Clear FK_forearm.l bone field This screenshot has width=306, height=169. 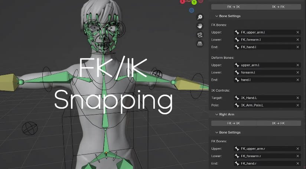coord(297,40)
